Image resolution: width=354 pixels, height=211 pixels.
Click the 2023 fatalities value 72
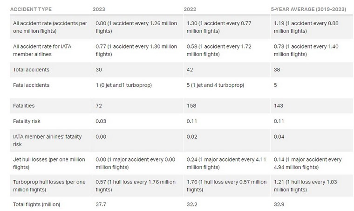click(x=99, y=105)
